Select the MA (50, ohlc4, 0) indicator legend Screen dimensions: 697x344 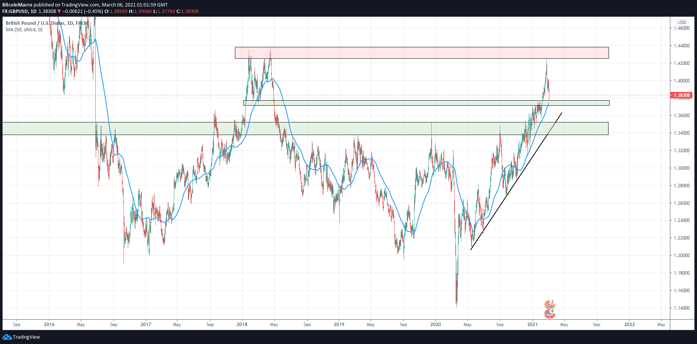point(24,30)
